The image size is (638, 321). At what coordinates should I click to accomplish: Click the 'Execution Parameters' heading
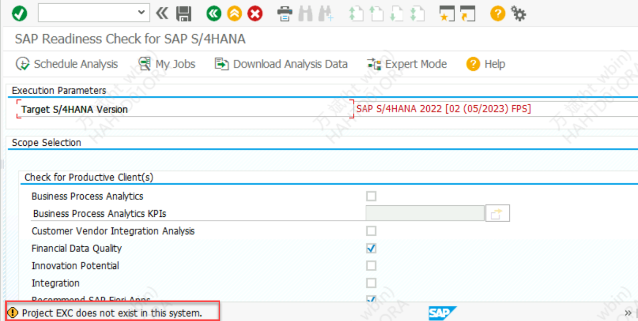[59, 91]
